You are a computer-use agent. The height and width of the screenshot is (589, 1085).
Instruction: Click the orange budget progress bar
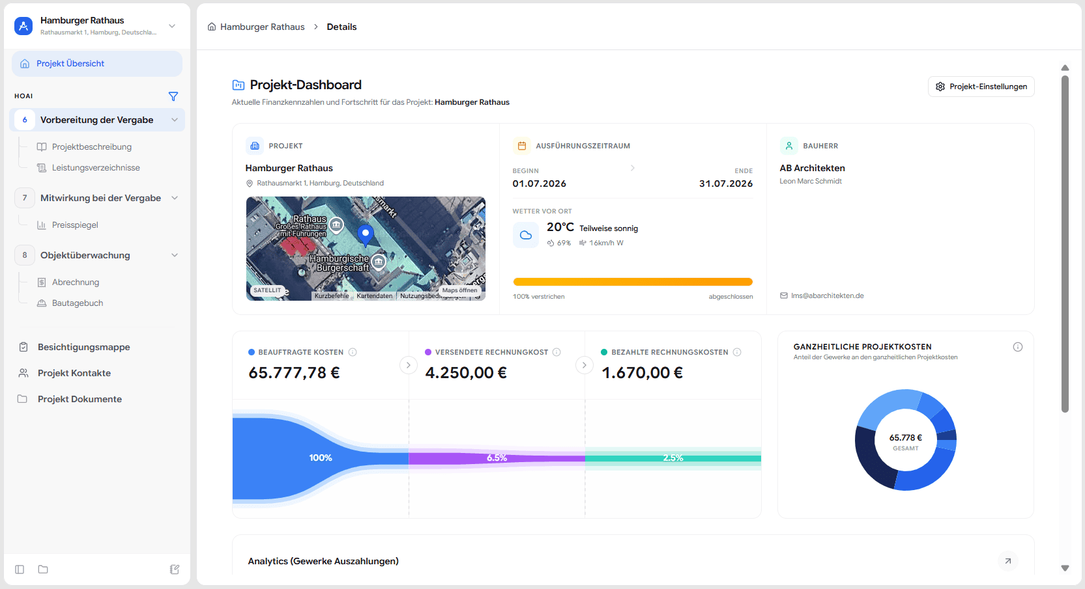pyautogui.click(x=633, y=282)
